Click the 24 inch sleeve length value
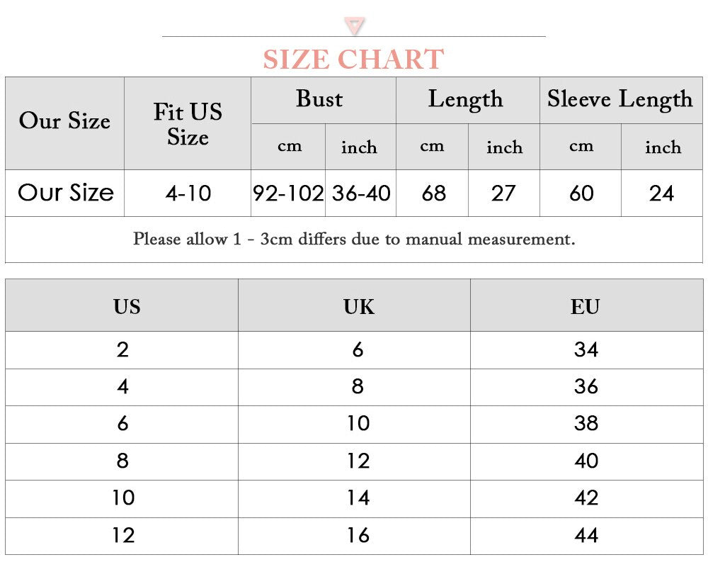The image size is (708, 567). pyautogui.click(x=662, y=193)
